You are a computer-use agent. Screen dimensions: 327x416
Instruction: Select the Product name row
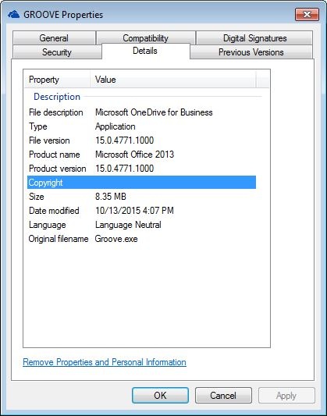[141, 155]
